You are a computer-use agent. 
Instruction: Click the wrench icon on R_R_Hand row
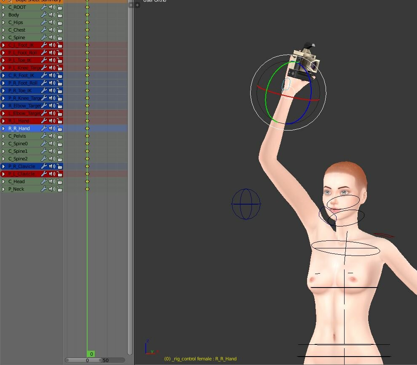[x=44, y=128]
